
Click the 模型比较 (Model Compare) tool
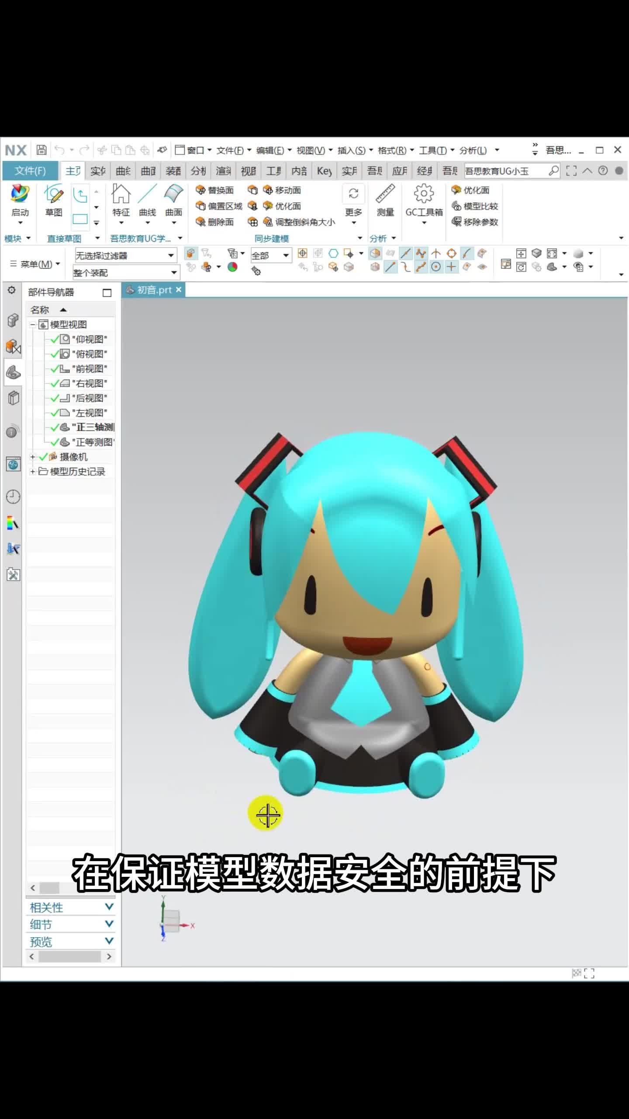(x=475, y=206)
